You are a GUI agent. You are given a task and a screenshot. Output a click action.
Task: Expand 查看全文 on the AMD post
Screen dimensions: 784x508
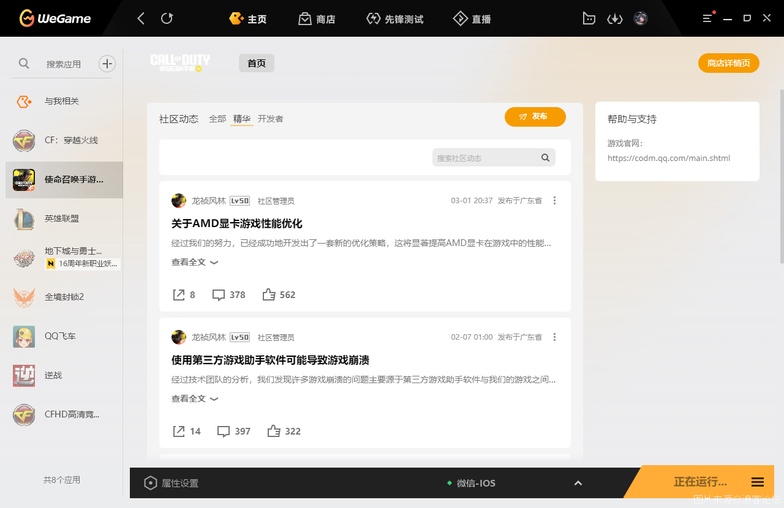tap(195, 262)
